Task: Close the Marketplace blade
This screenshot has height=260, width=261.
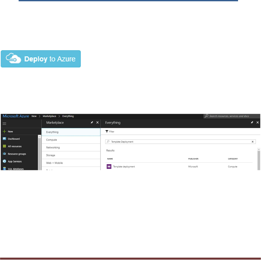Action: pos(97,122)
